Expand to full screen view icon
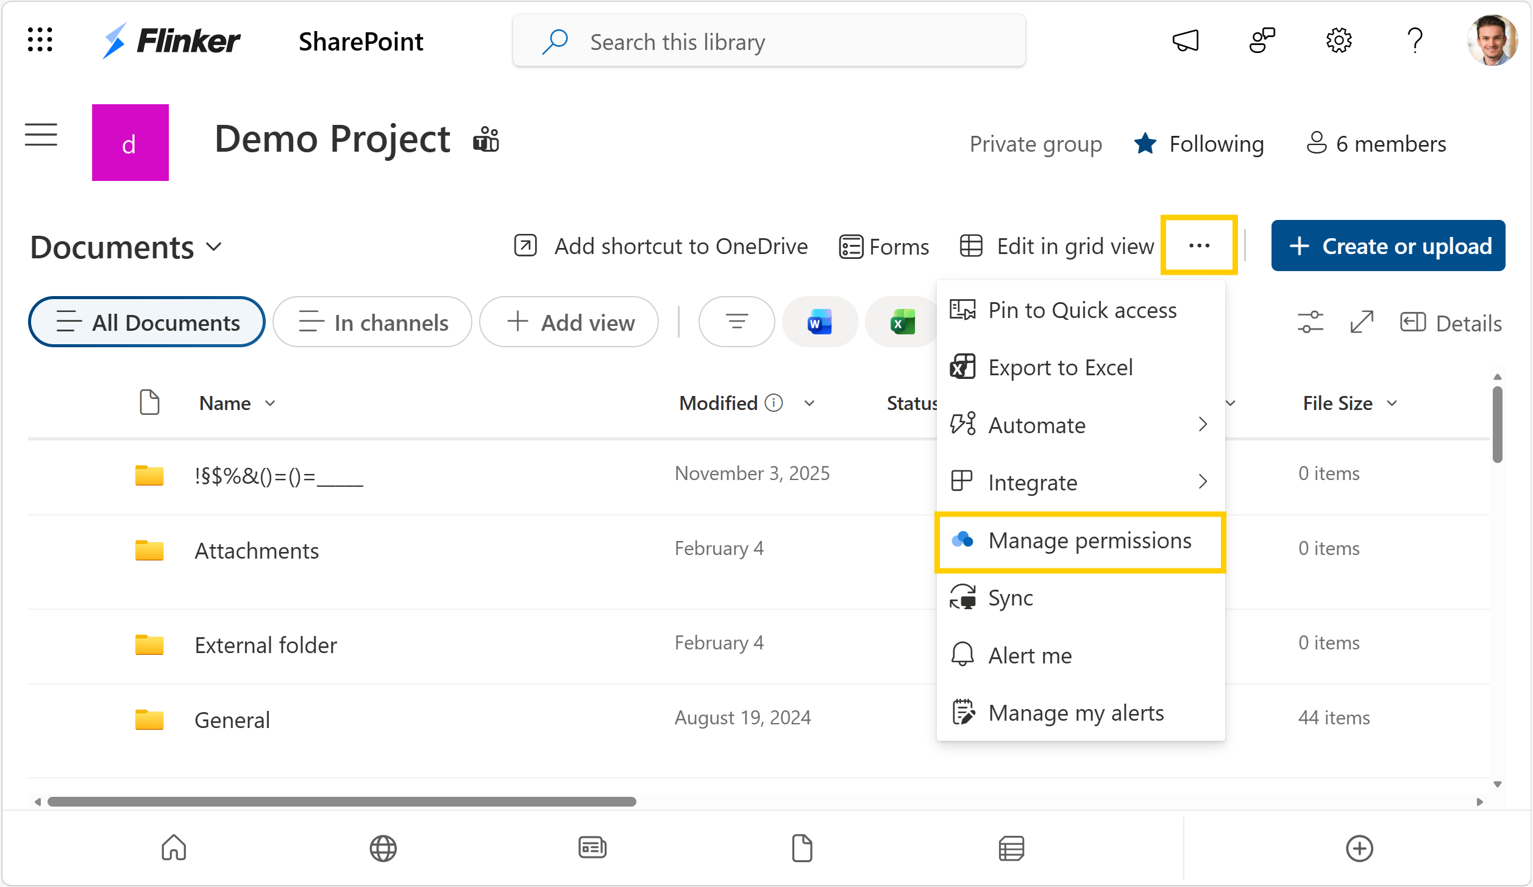This screenshot has height=887, width=1533. click(1362, 322)
